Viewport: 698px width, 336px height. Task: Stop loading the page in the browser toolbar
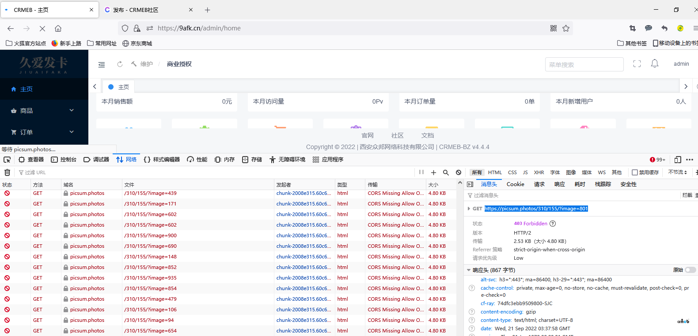pos(42,28)
